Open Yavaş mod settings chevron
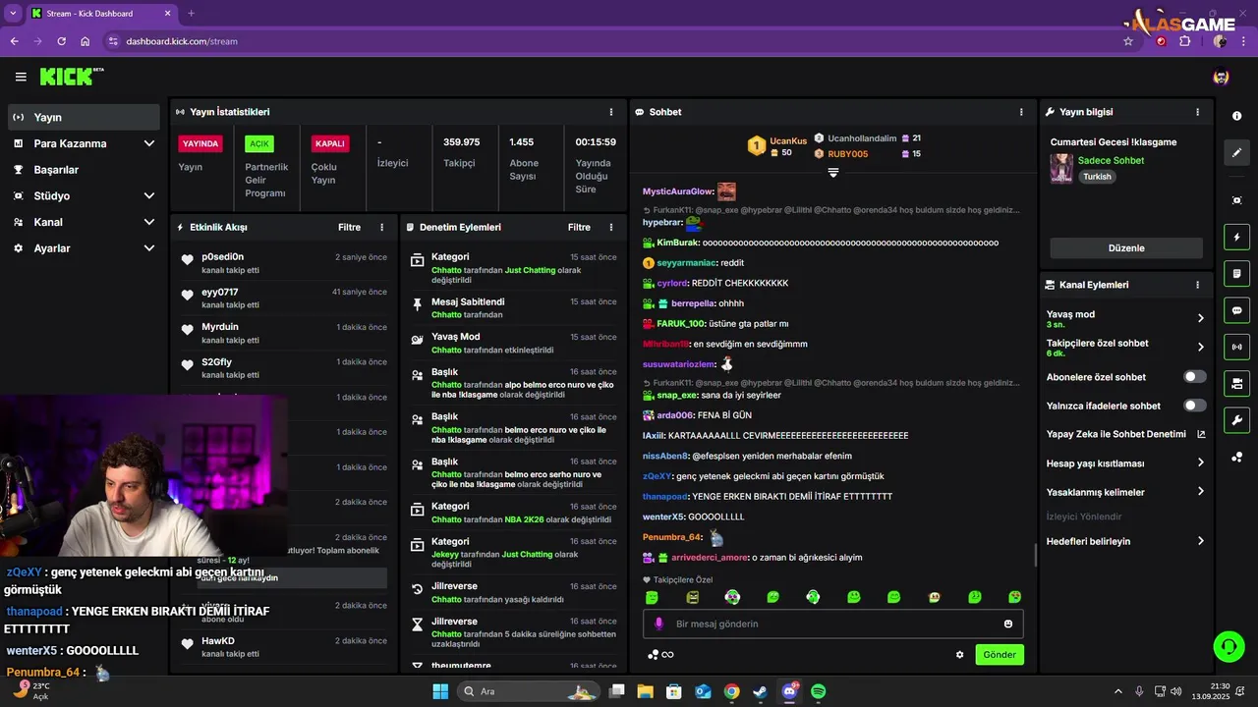1258x707 pixels. [1201, 318]
